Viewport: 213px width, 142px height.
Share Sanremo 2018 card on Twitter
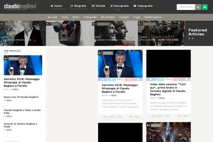[111, 80]
